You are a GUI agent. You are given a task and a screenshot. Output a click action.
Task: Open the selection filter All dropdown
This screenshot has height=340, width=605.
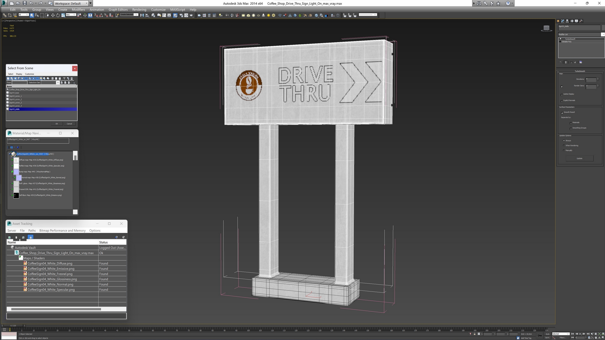(x=24, y=15)
